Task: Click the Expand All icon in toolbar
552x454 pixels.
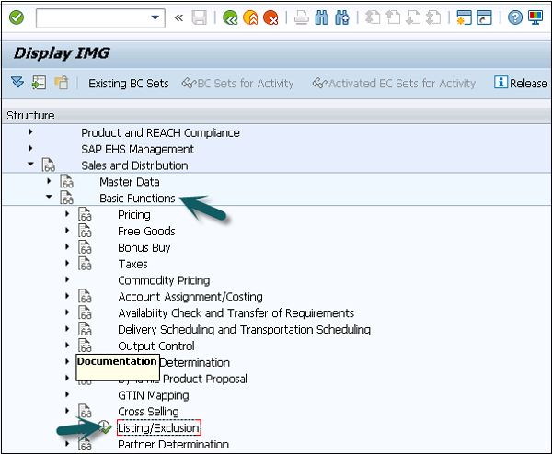Action: [17, 83]
